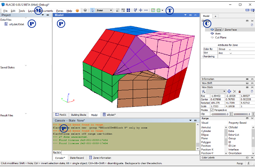Select the CModel property-based range
The image size is (255, 167).
click(233, 128)
